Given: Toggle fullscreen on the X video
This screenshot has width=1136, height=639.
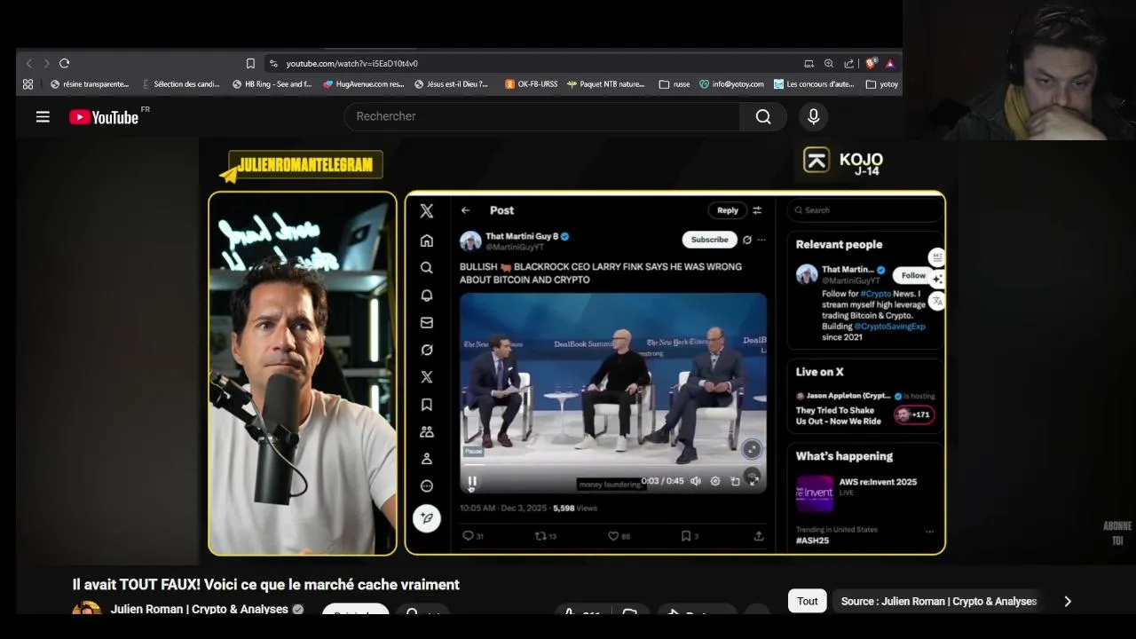Looking at the screenshot, I should click(753, 480).
